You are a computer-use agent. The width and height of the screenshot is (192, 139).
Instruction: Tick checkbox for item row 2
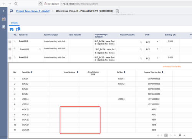point(10,49)
